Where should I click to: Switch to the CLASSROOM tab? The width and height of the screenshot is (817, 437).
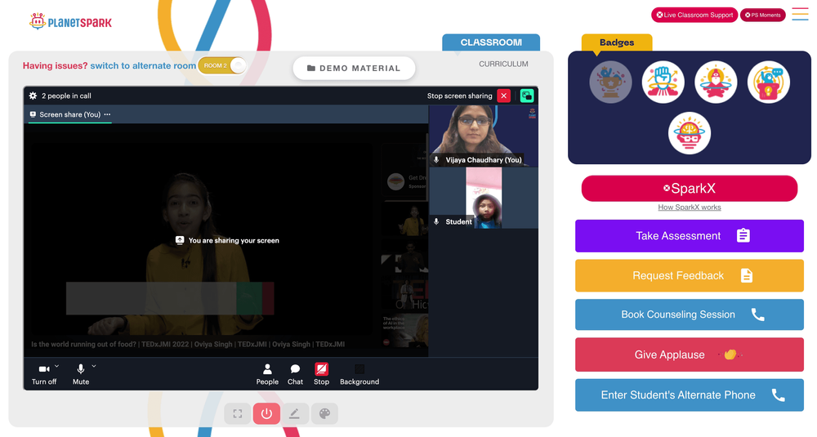click(x=491, y=42)
